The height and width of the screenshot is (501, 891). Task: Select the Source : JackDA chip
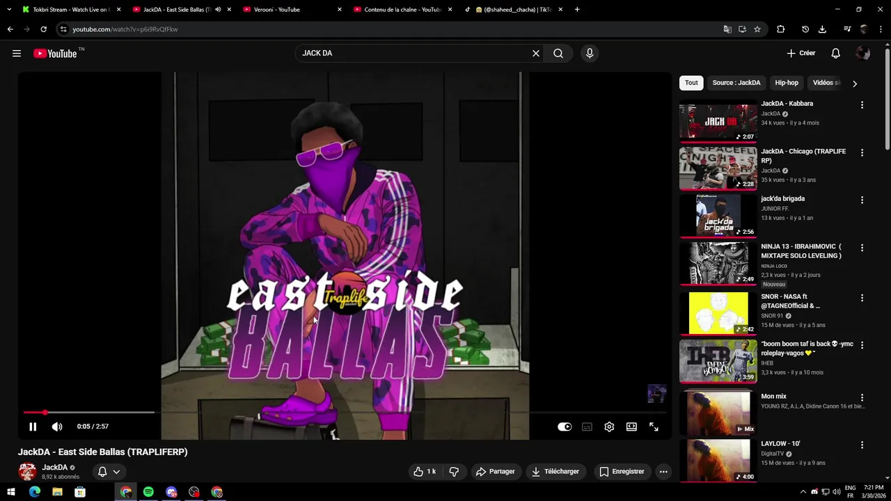736,83
